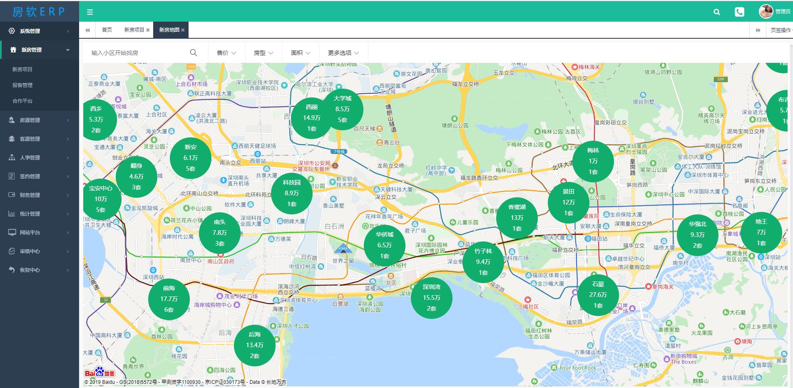The height and width of the screenshot is (388, 793).
Task: Click the search icon in 小区 search box
Action: click(193, 52)
